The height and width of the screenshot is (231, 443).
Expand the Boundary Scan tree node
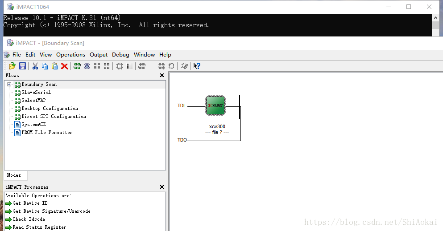tap(9, 84)
